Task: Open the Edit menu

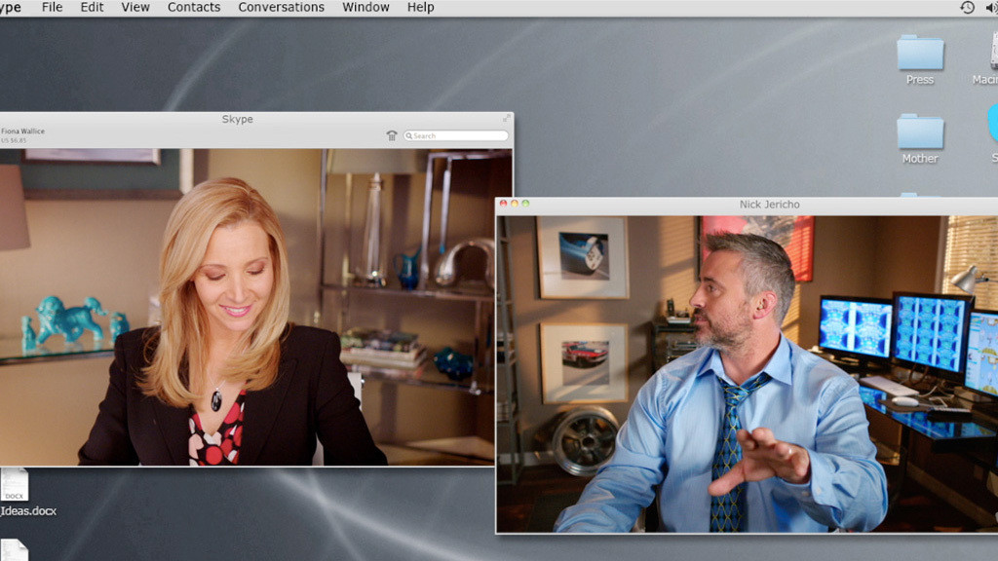Action: pyautogui.click(x=92, y=8)
